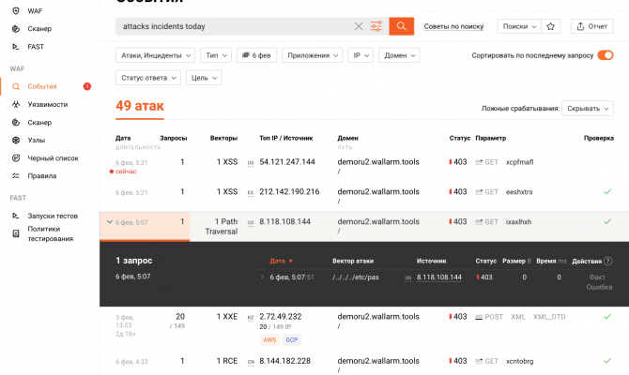The width and height of the screenshot is (629, 375).
Task: Open Узлы section in sidebar
Action: coord(37,140)
